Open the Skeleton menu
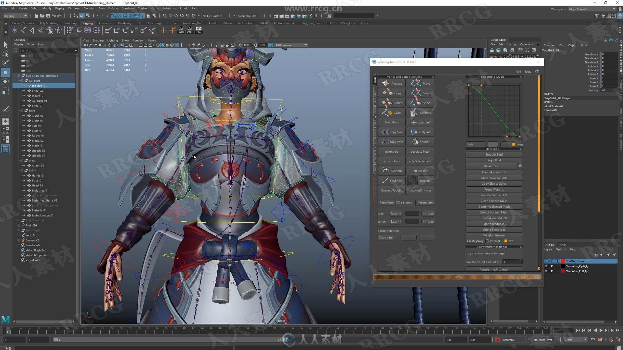 click(x=90, y=8)
